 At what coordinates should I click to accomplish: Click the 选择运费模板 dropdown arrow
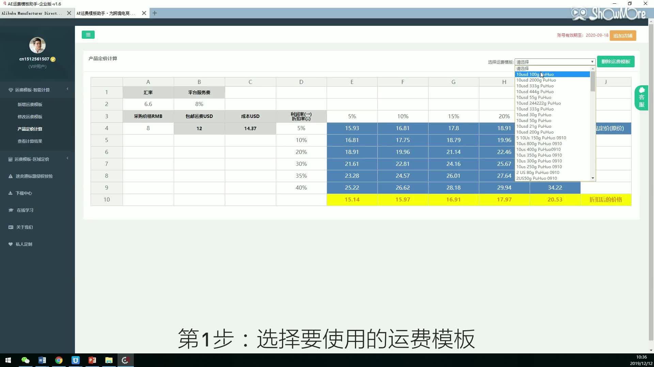tap(592, 62)
